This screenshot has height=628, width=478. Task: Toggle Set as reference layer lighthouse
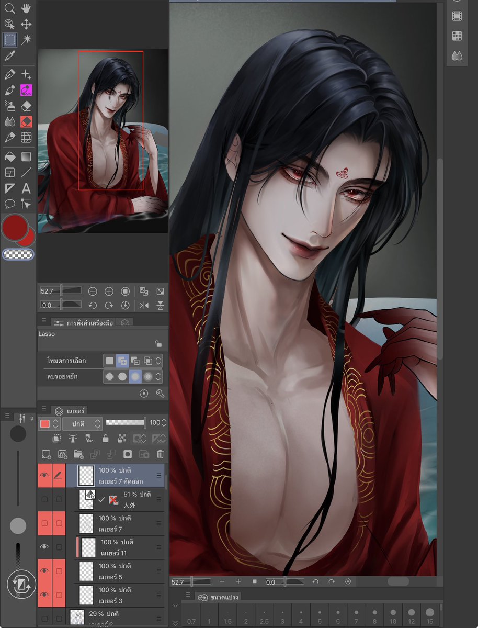73,439
